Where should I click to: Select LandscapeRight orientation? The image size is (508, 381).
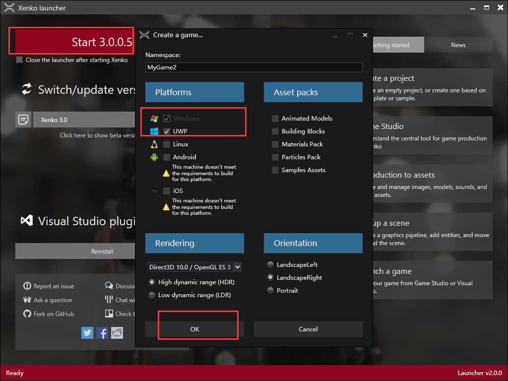tap(270, 278)
